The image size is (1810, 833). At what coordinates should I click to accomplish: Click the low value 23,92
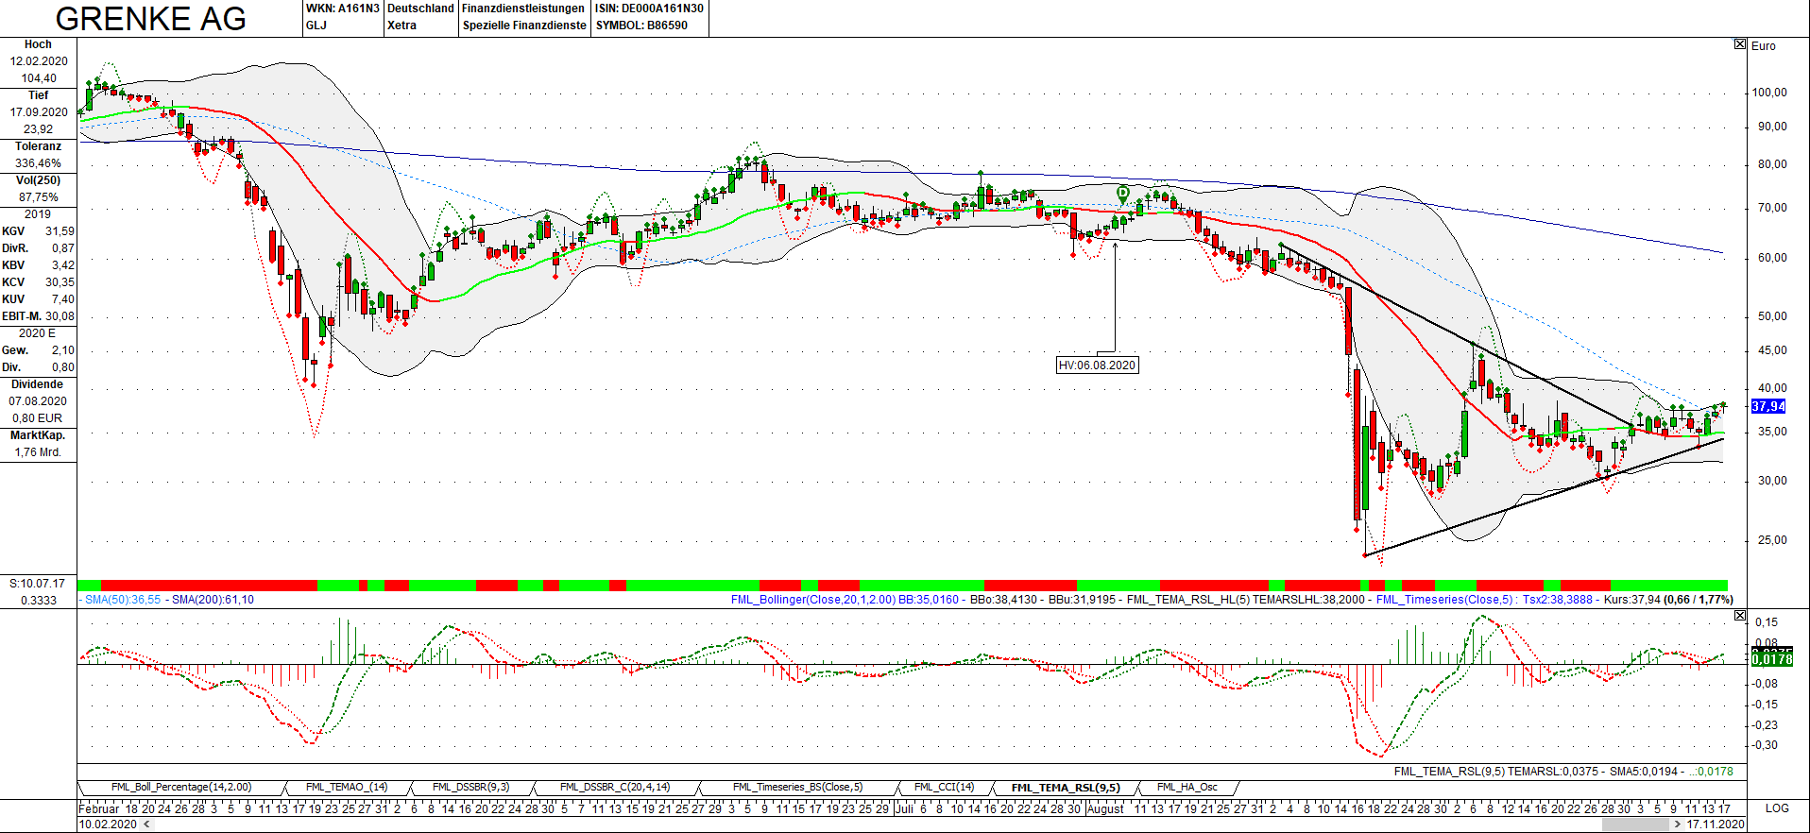click(39, 129)
